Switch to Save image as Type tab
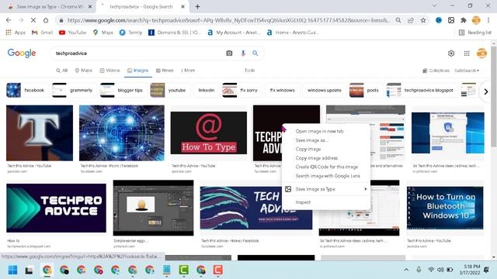This screenshot has height=279, width=497. point(49,7)
